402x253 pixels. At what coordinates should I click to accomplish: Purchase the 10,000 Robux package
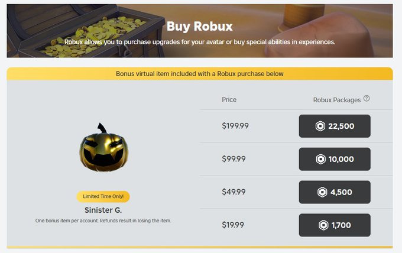335,159
